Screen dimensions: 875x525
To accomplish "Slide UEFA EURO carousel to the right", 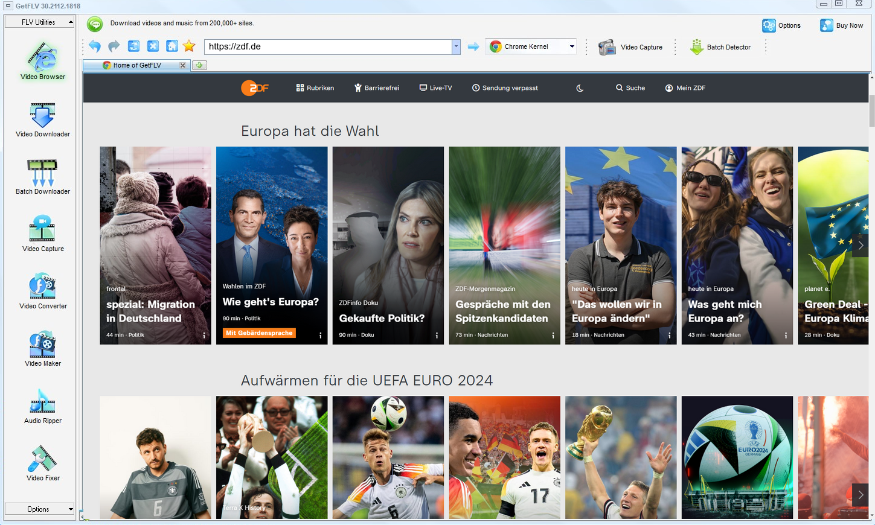I will point(861,495).
